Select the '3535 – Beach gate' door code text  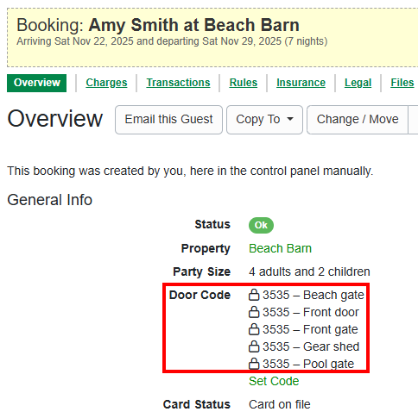pyautogui.click(x=313, y=295)
